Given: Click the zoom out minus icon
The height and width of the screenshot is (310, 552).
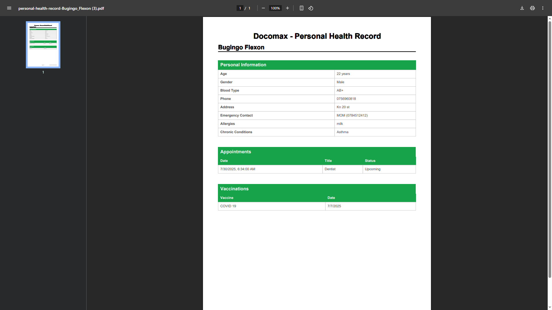Looking at the screenshot, I should pyautogui.click(x=263, y=8).
